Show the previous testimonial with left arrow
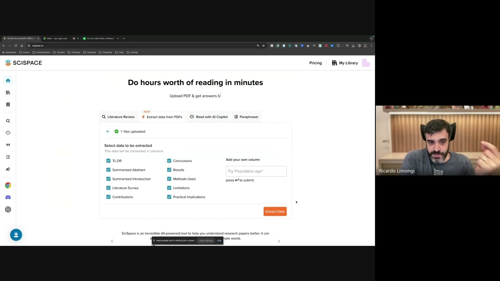Image resolution: width=500 pixels, height=281 pixels. tap(112, 241)
